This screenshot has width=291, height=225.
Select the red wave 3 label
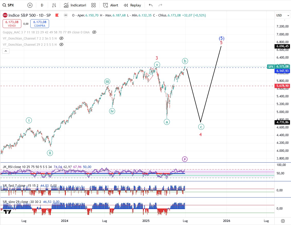pyautogui.click(x=157, y=58)
